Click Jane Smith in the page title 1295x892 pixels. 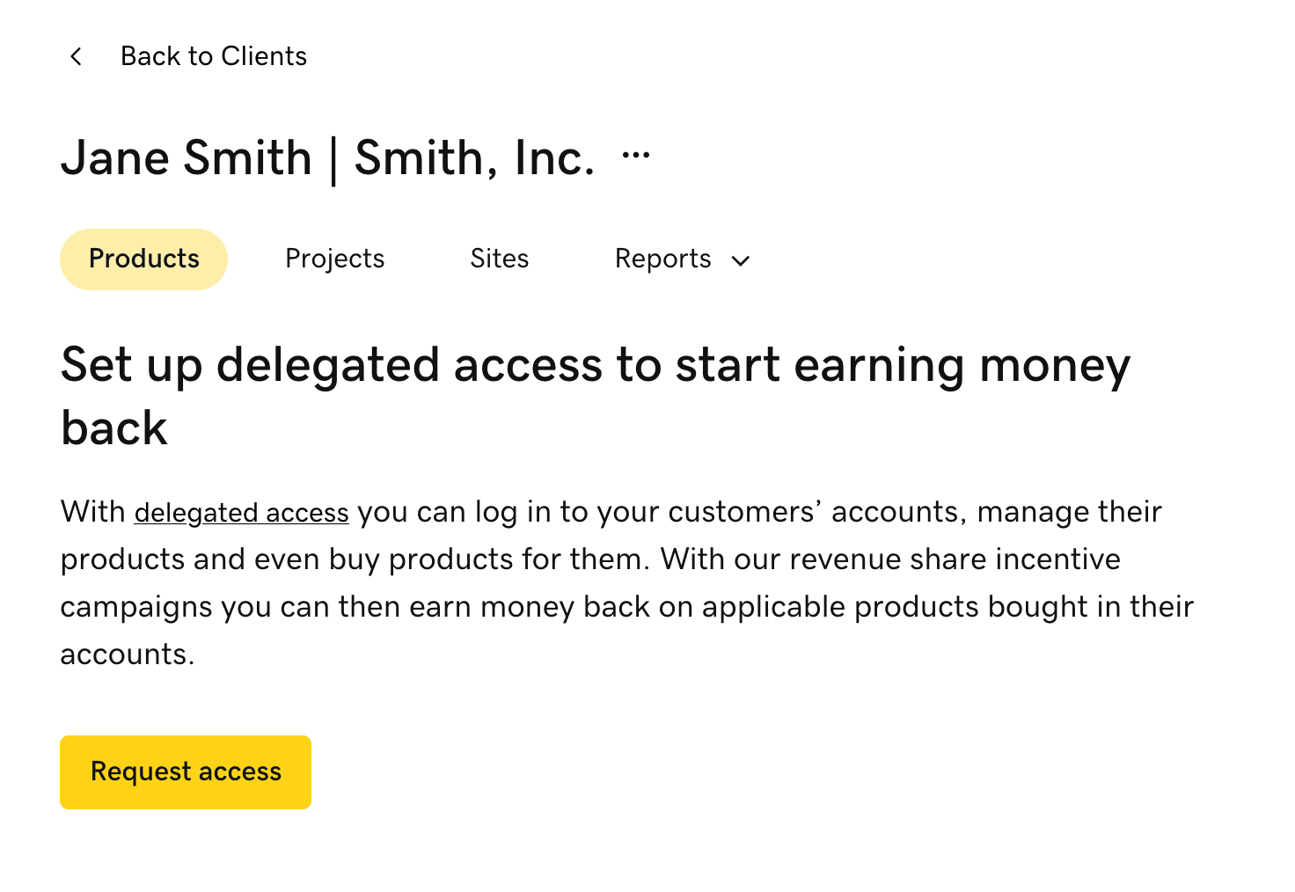187,158
